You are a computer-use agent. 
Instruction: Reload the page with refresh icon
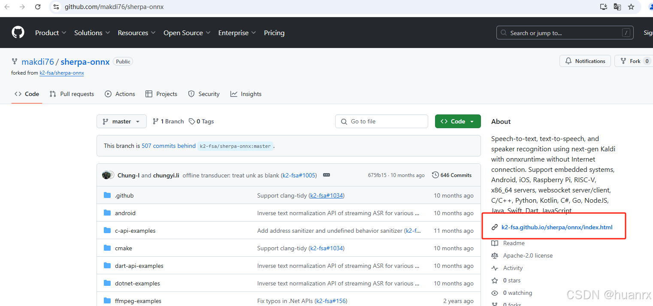pyautogui.click(x=38, y=7)
